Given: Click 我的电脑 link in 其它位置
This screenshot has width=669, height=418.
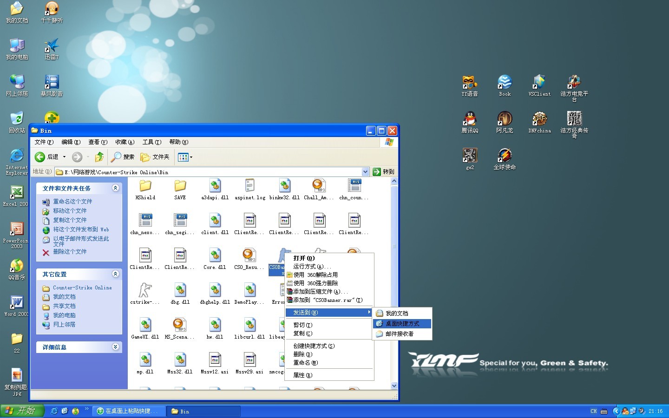Looking at the screenshot, I should (64, 315).
